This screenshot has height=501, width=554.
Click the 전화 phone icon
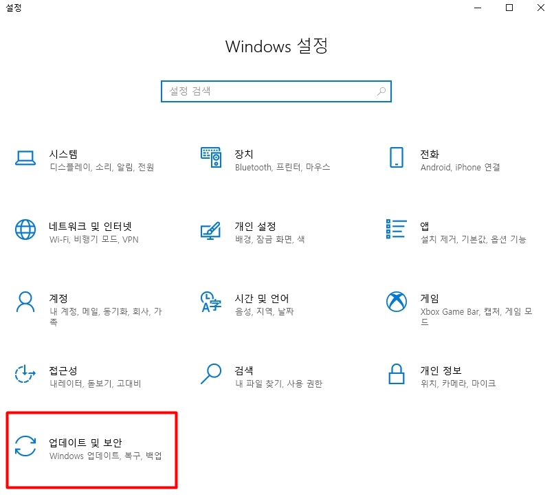point(397,157)
